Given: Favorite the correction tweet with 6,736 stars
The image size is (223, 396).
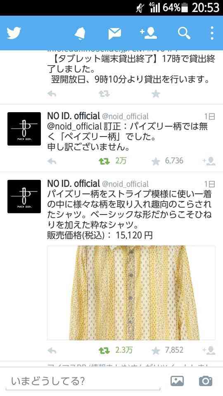Looking at the screenshot, I should coord(156,161).
